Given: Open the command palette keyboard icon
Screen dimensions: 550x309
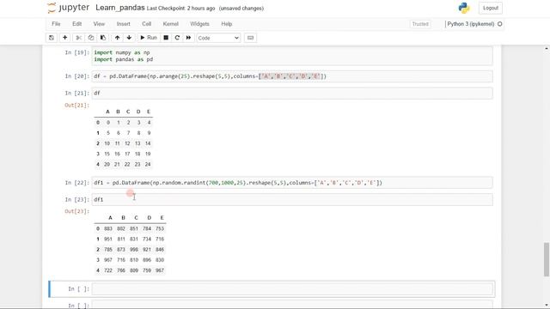Looking at the screenshot, I should tap(250, 38).
